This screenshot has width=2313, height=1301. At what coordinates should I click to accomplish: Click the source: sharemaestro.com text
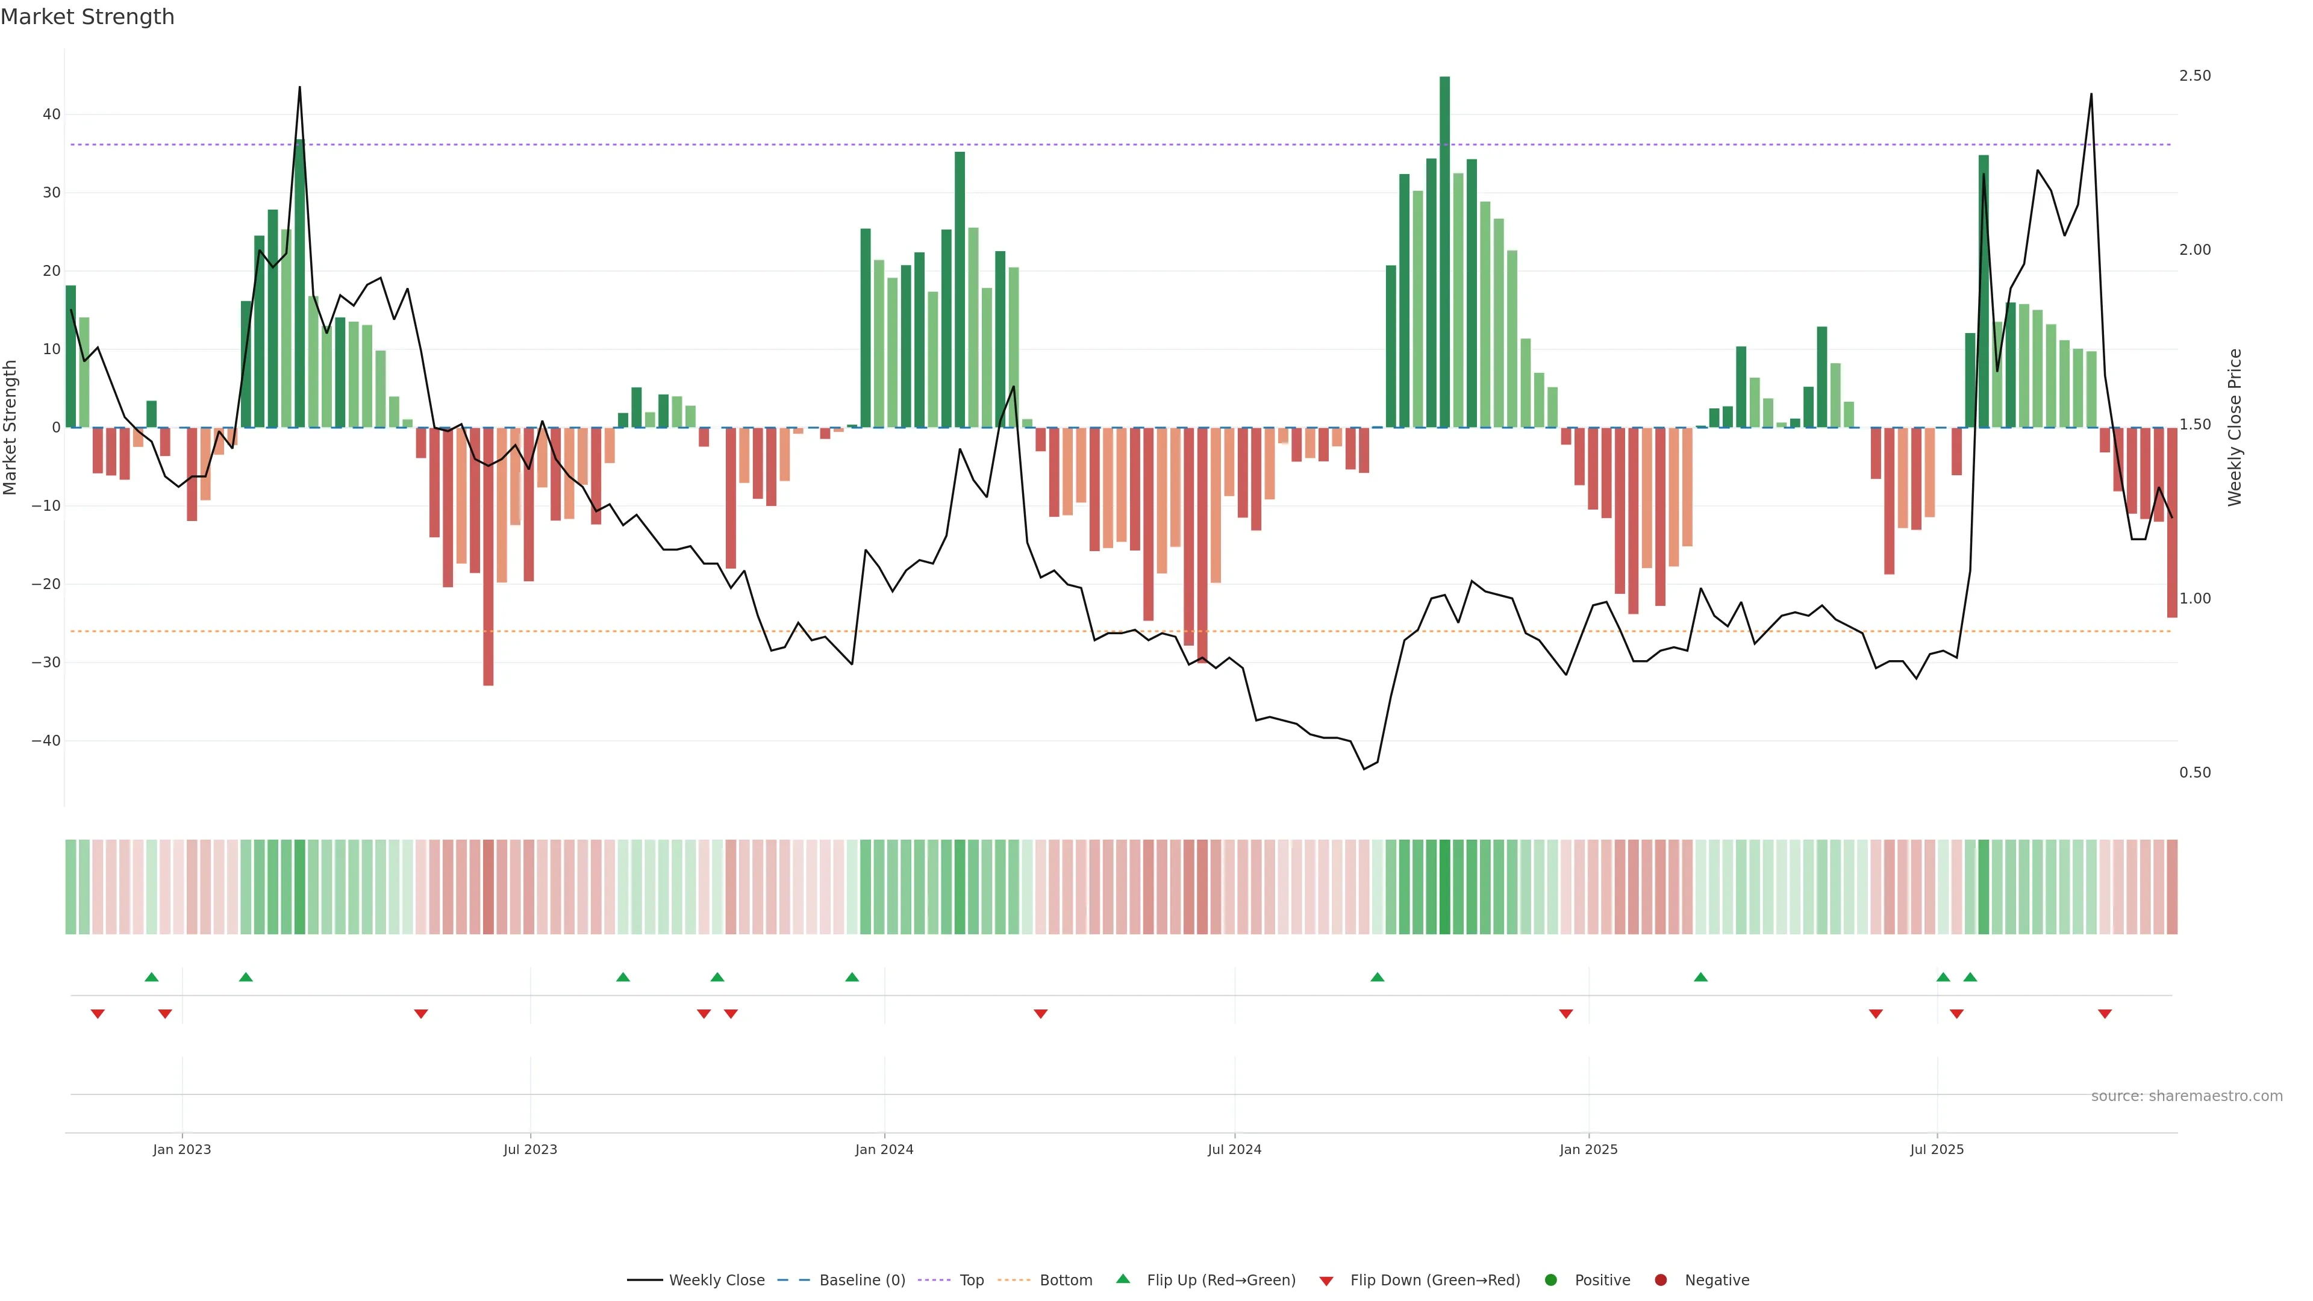pos(2187,1096)
